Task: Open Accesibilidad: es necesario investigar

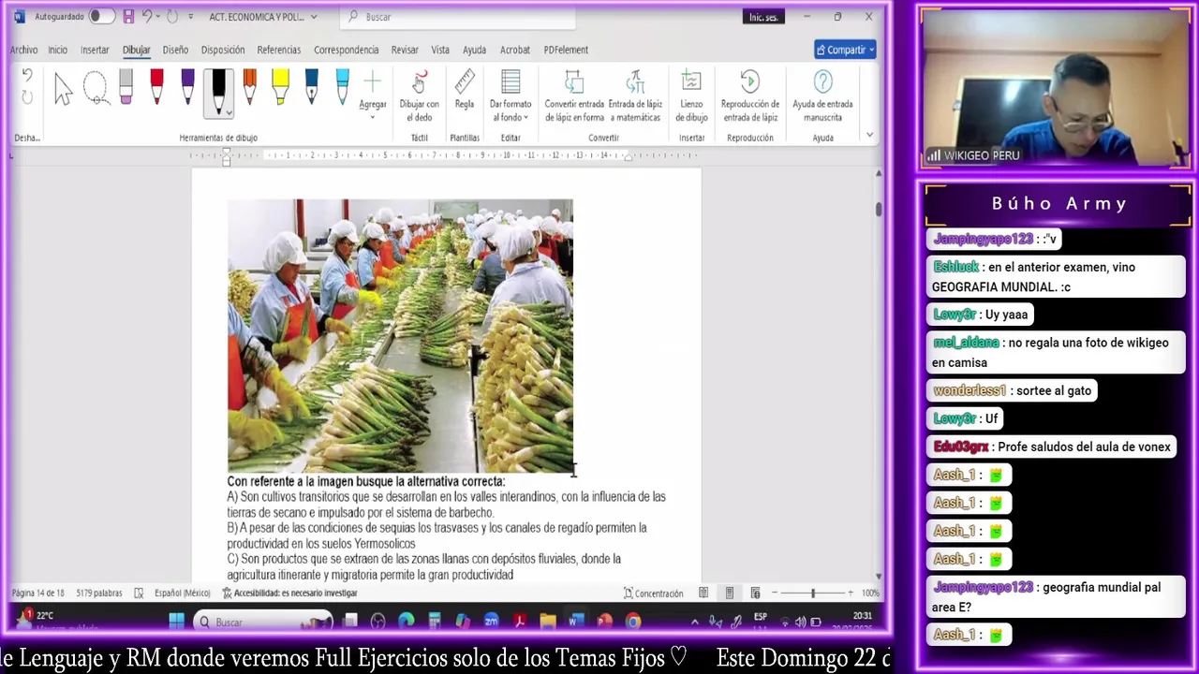Action: click(289, 593)
